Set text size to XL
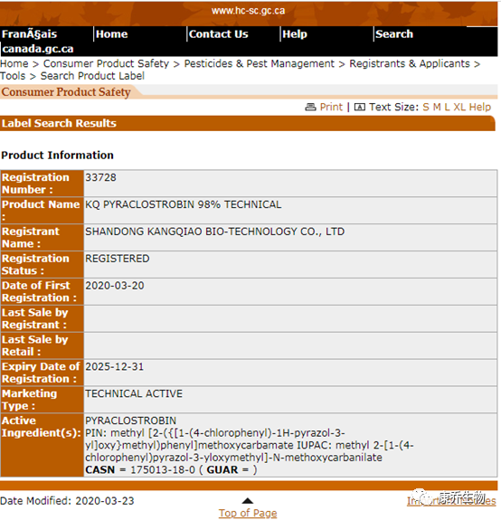The height and width of the screenshot is (520, 501). [x=459, y=107]
